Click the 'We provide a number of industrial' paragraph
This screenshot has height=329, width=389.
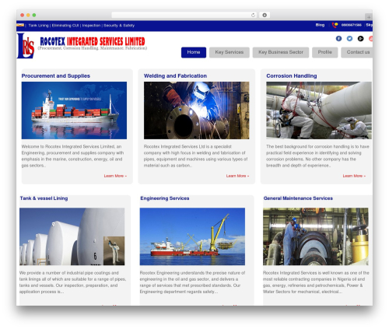[72, 282]
